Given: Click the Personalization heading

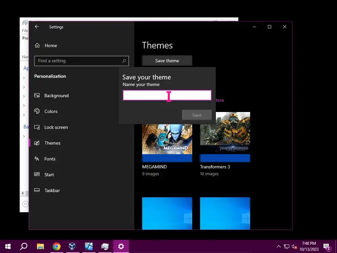Looking at the screenshot, I should point(50,76).
